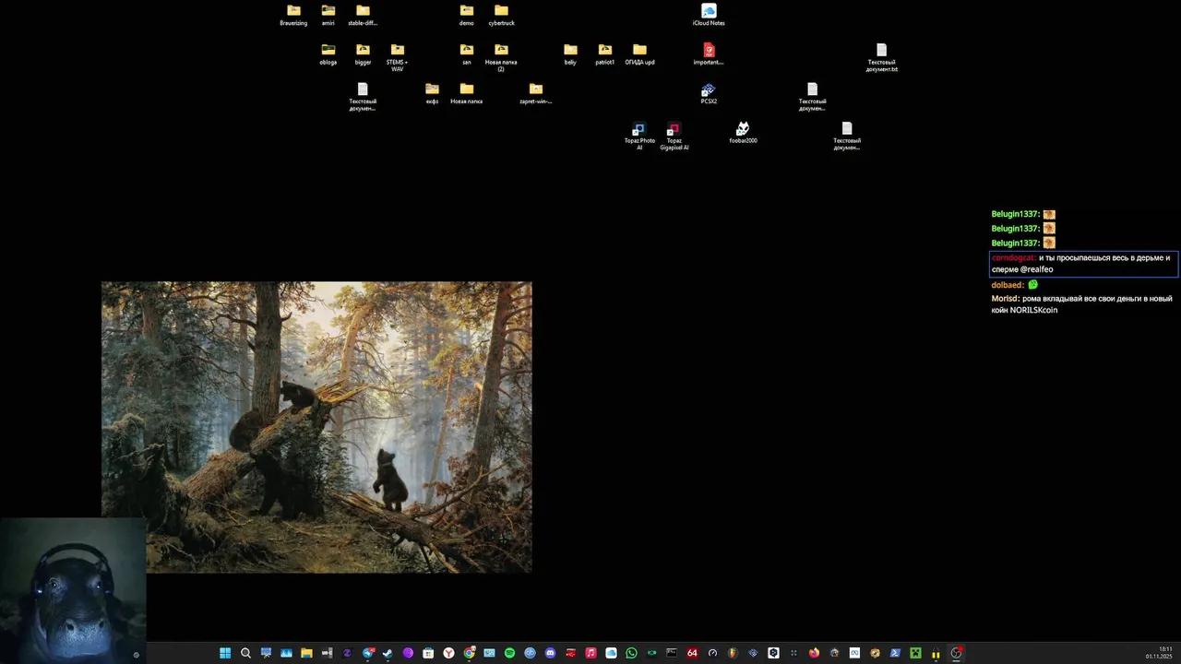Open the Brauerizing folder on the desktop
Viewport: 1181px width, 664px height.
pos(293,15)
